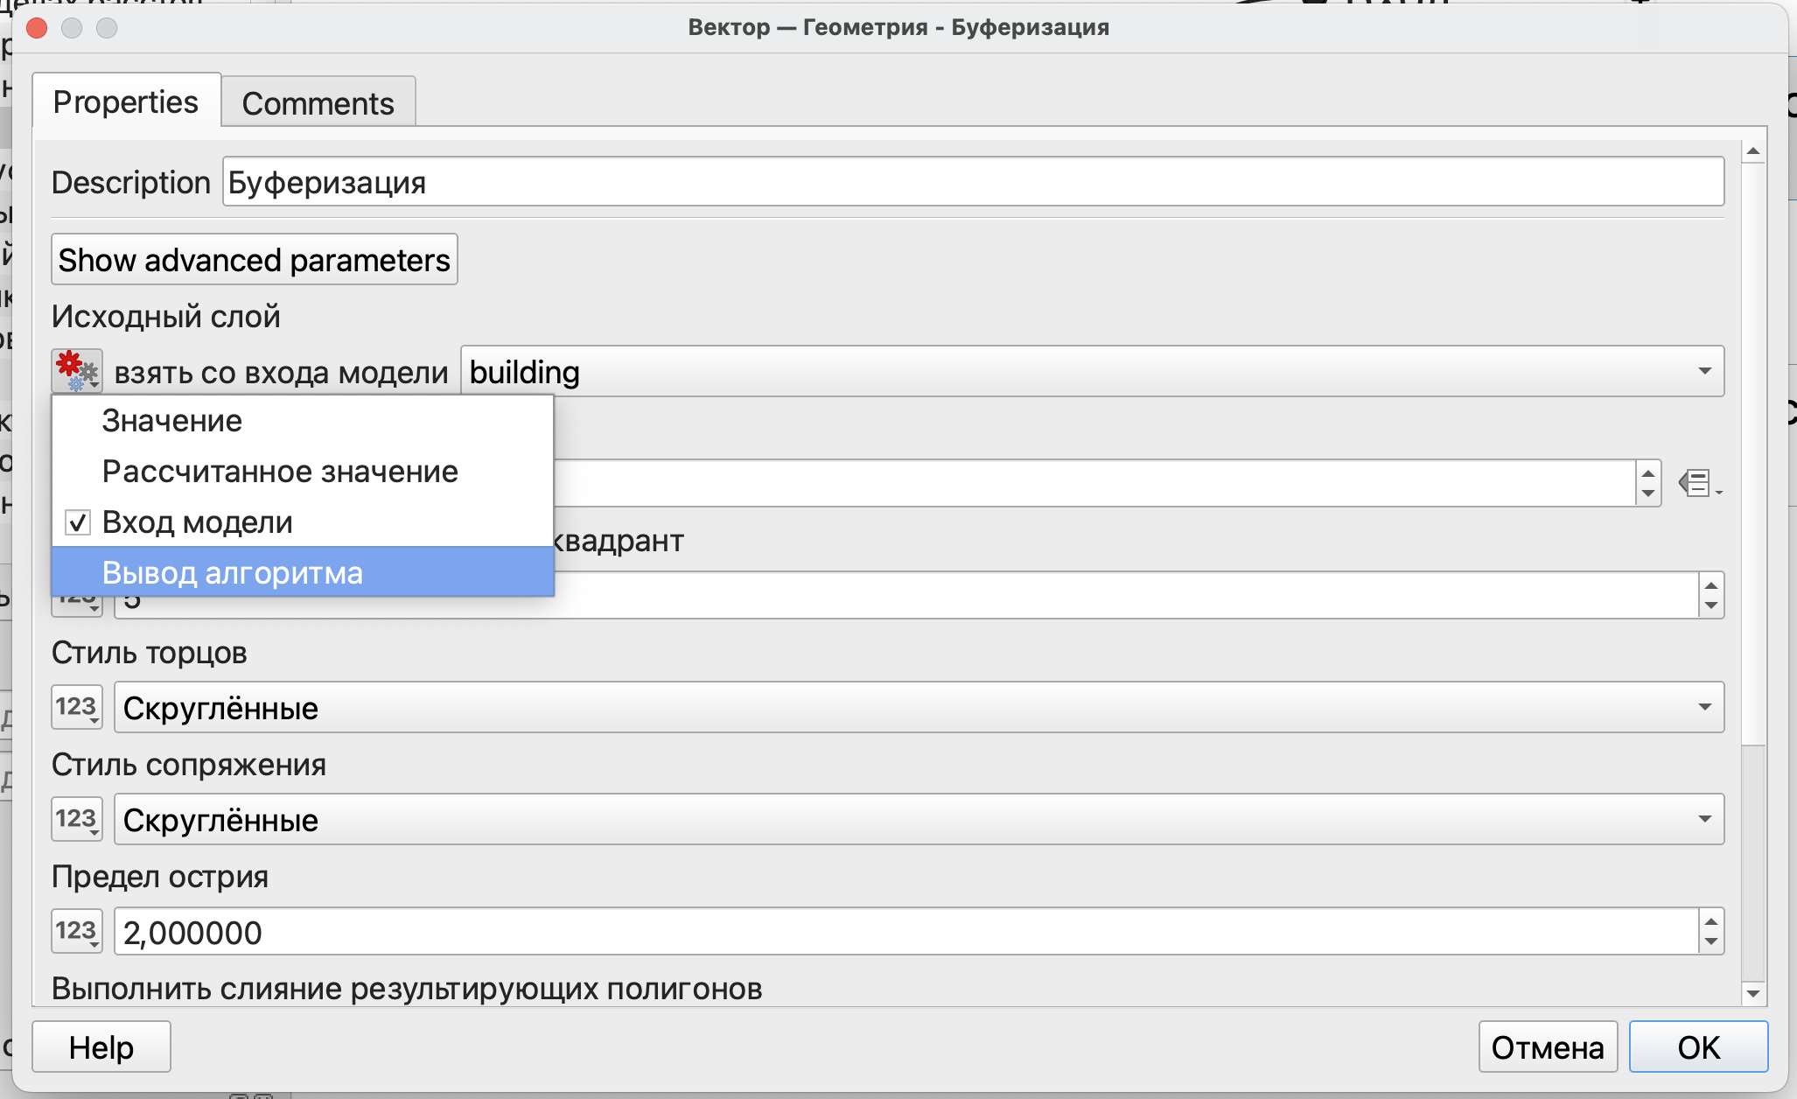
Task: Click scrollbar down arrow at bottom
Action: (1753, 993)
